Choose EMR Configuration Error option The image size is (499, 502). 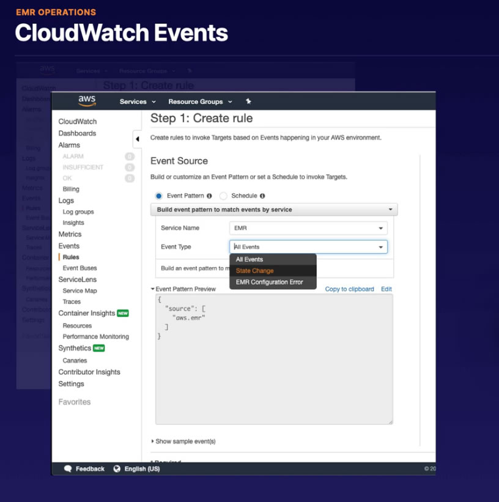click(273, 282)
